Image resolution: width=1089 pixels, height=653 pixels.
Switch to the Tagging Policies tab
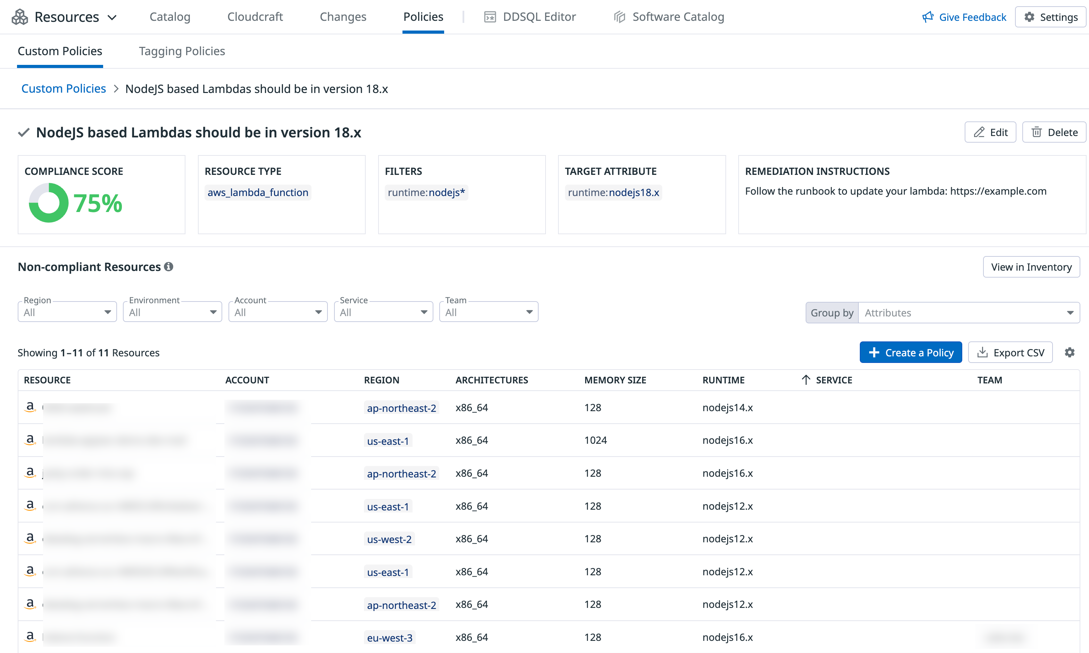(182, 51)
